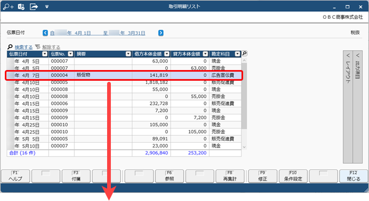Click the zoom magnifier icon in title bar

coord(8,6)
